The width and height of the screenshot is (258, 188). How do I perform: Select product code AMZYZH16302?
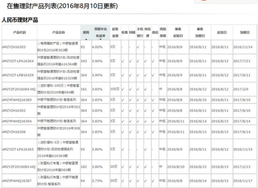pyautogui.click(x=14, y=110)
